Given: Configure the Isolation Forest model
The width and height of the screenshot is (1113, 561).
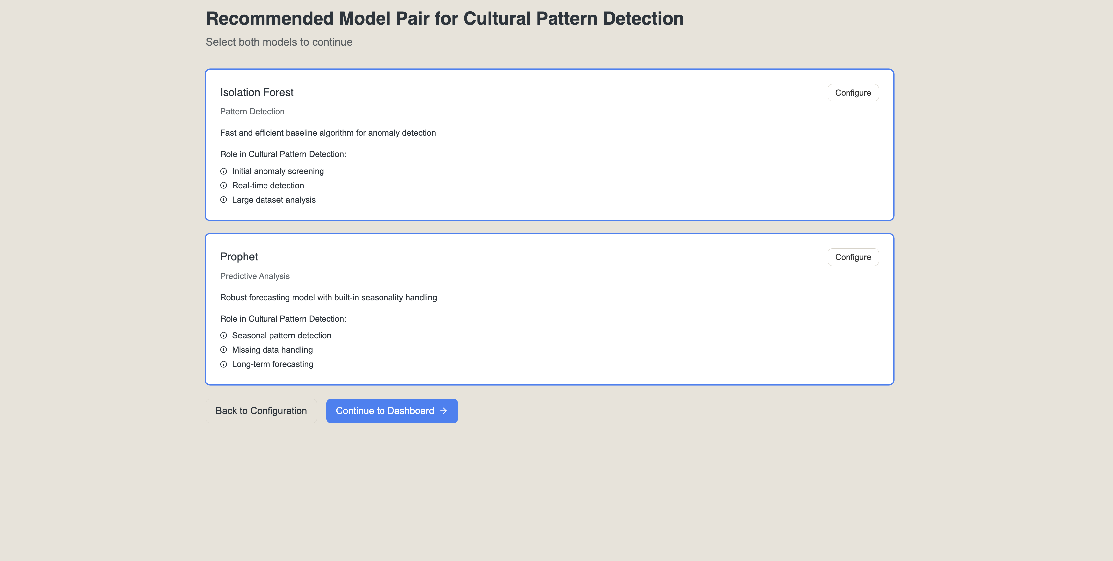Looking at the screenshot, I should point(852,93).
